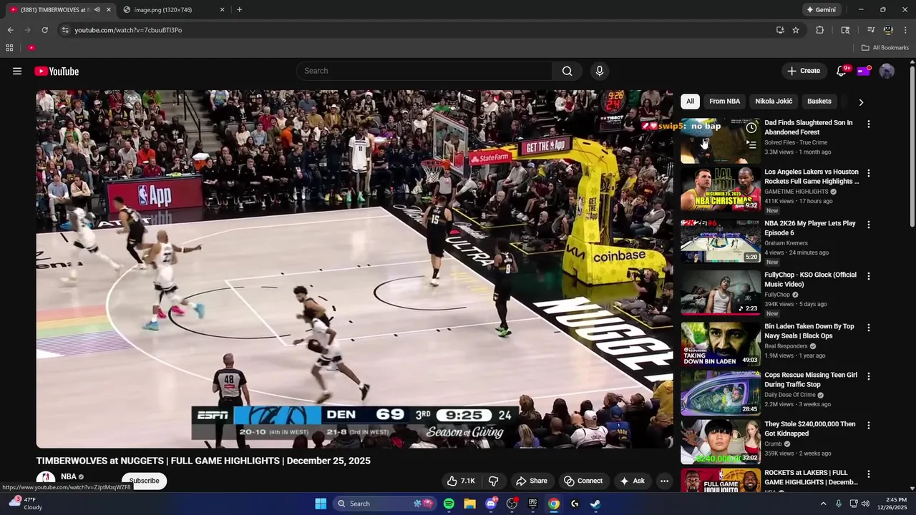Click the video player to pause
The height and width of the screenshot is (515, 916).
(355, 269)
